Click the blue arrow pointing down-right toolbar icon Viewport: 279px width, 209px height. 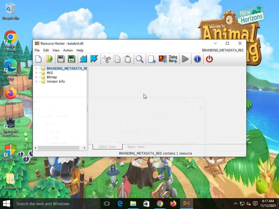94,59
